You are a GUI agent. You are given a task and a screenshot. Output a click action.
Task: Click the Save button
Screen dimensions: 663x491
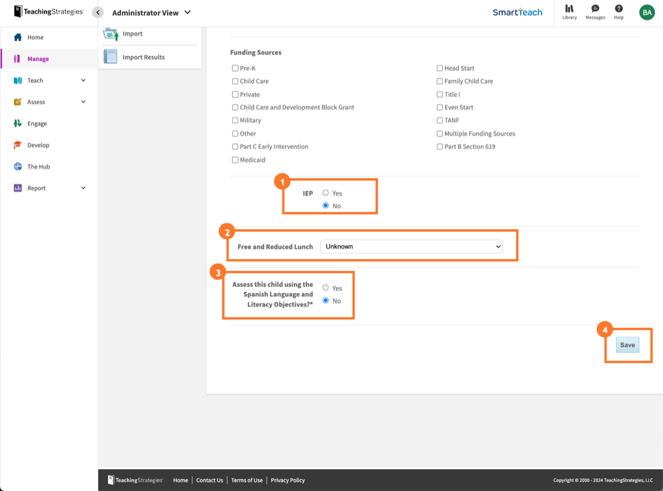click(x=627, y=345)
